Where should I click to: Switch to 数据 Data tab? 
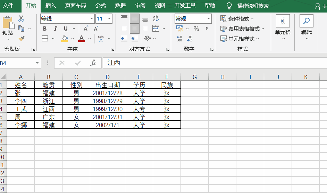tap(120, 6)
